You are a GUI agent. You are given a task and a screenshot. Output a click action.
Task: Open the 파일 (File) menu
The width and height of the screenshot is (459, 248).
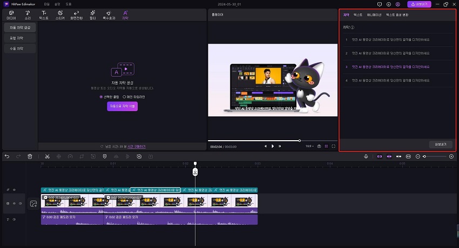pos(47,4)
